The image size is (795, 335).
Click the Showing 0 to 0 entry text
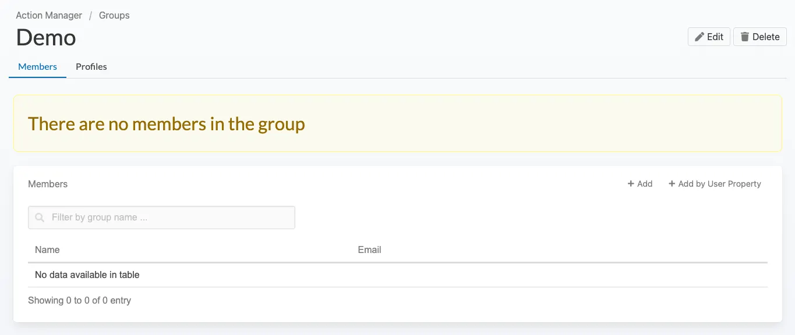[x=79, y=300]
